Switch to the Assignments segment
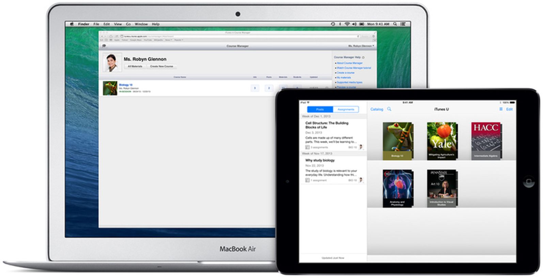545x279 pixels. tap(346, 109)
